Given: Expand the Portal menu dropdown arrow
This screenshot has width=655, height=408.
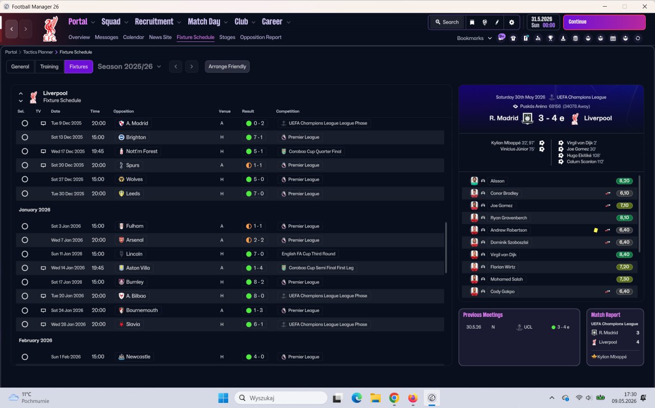Looking at the screenshot, I should coord(93,22).
